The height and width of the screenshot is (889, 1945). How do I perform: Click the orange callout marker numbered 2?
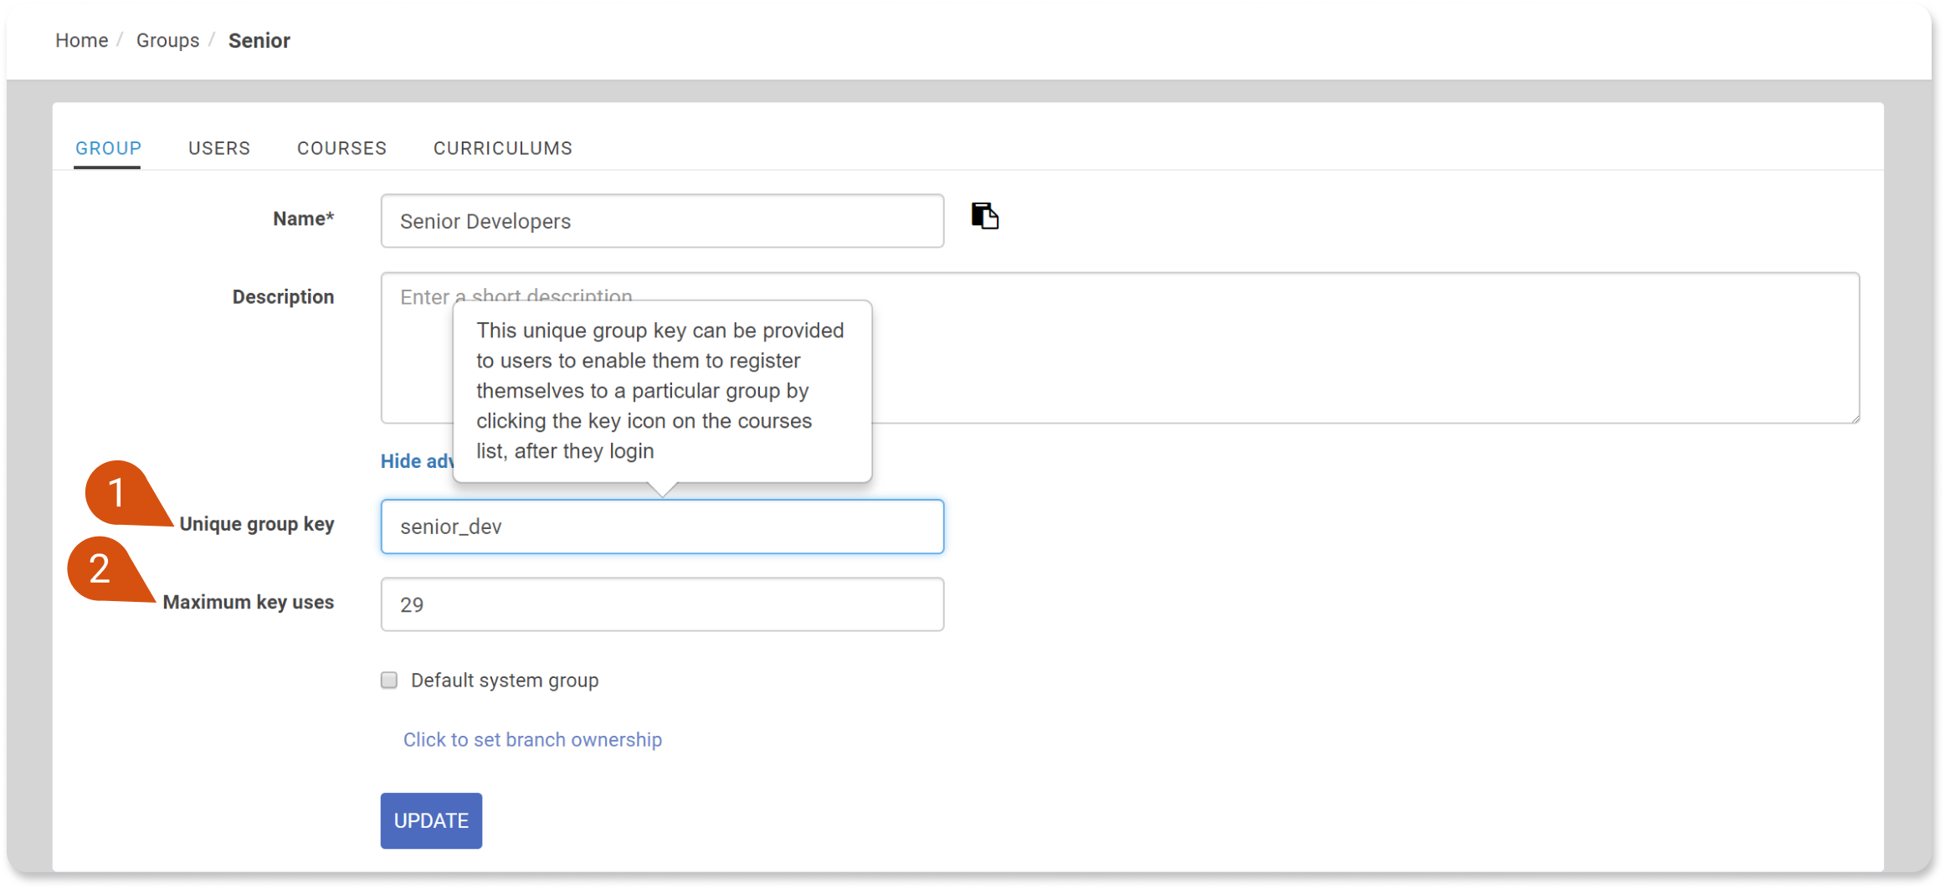(100, 569)
